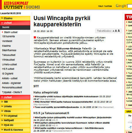Open Mitä ihmettä? WinCapita haluaa article
132x133 pixels.
64,102
